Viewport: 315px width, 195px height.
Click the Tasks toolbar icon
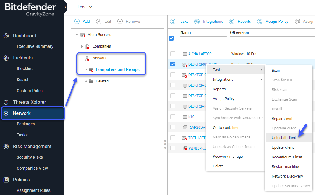click(173, 21)
